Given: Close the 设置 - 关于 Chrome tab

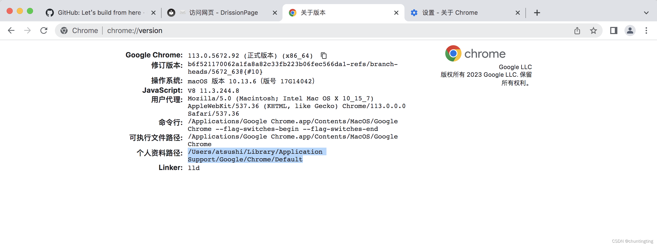Looking at the screenshot, I should coord(518,13).
